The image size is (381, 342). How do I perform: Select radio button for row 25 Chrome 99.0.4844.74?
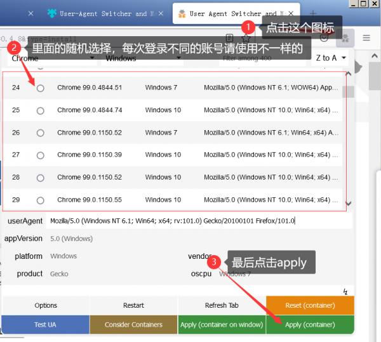[41, 110]
